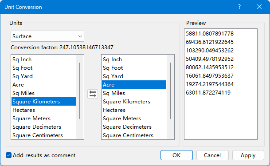This screenshot has height=166, width=270.
Task: Select Sq Yard in target units list
Action: coord(134,76)
